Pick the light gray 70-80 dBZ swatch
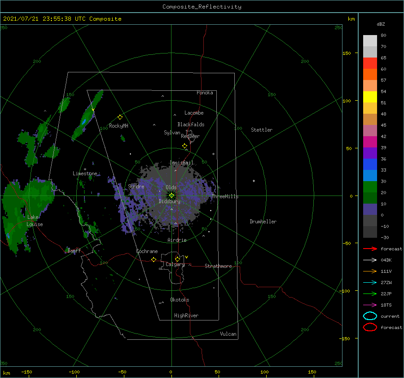This screenshot has width=404, height=378. coord(370,41)
